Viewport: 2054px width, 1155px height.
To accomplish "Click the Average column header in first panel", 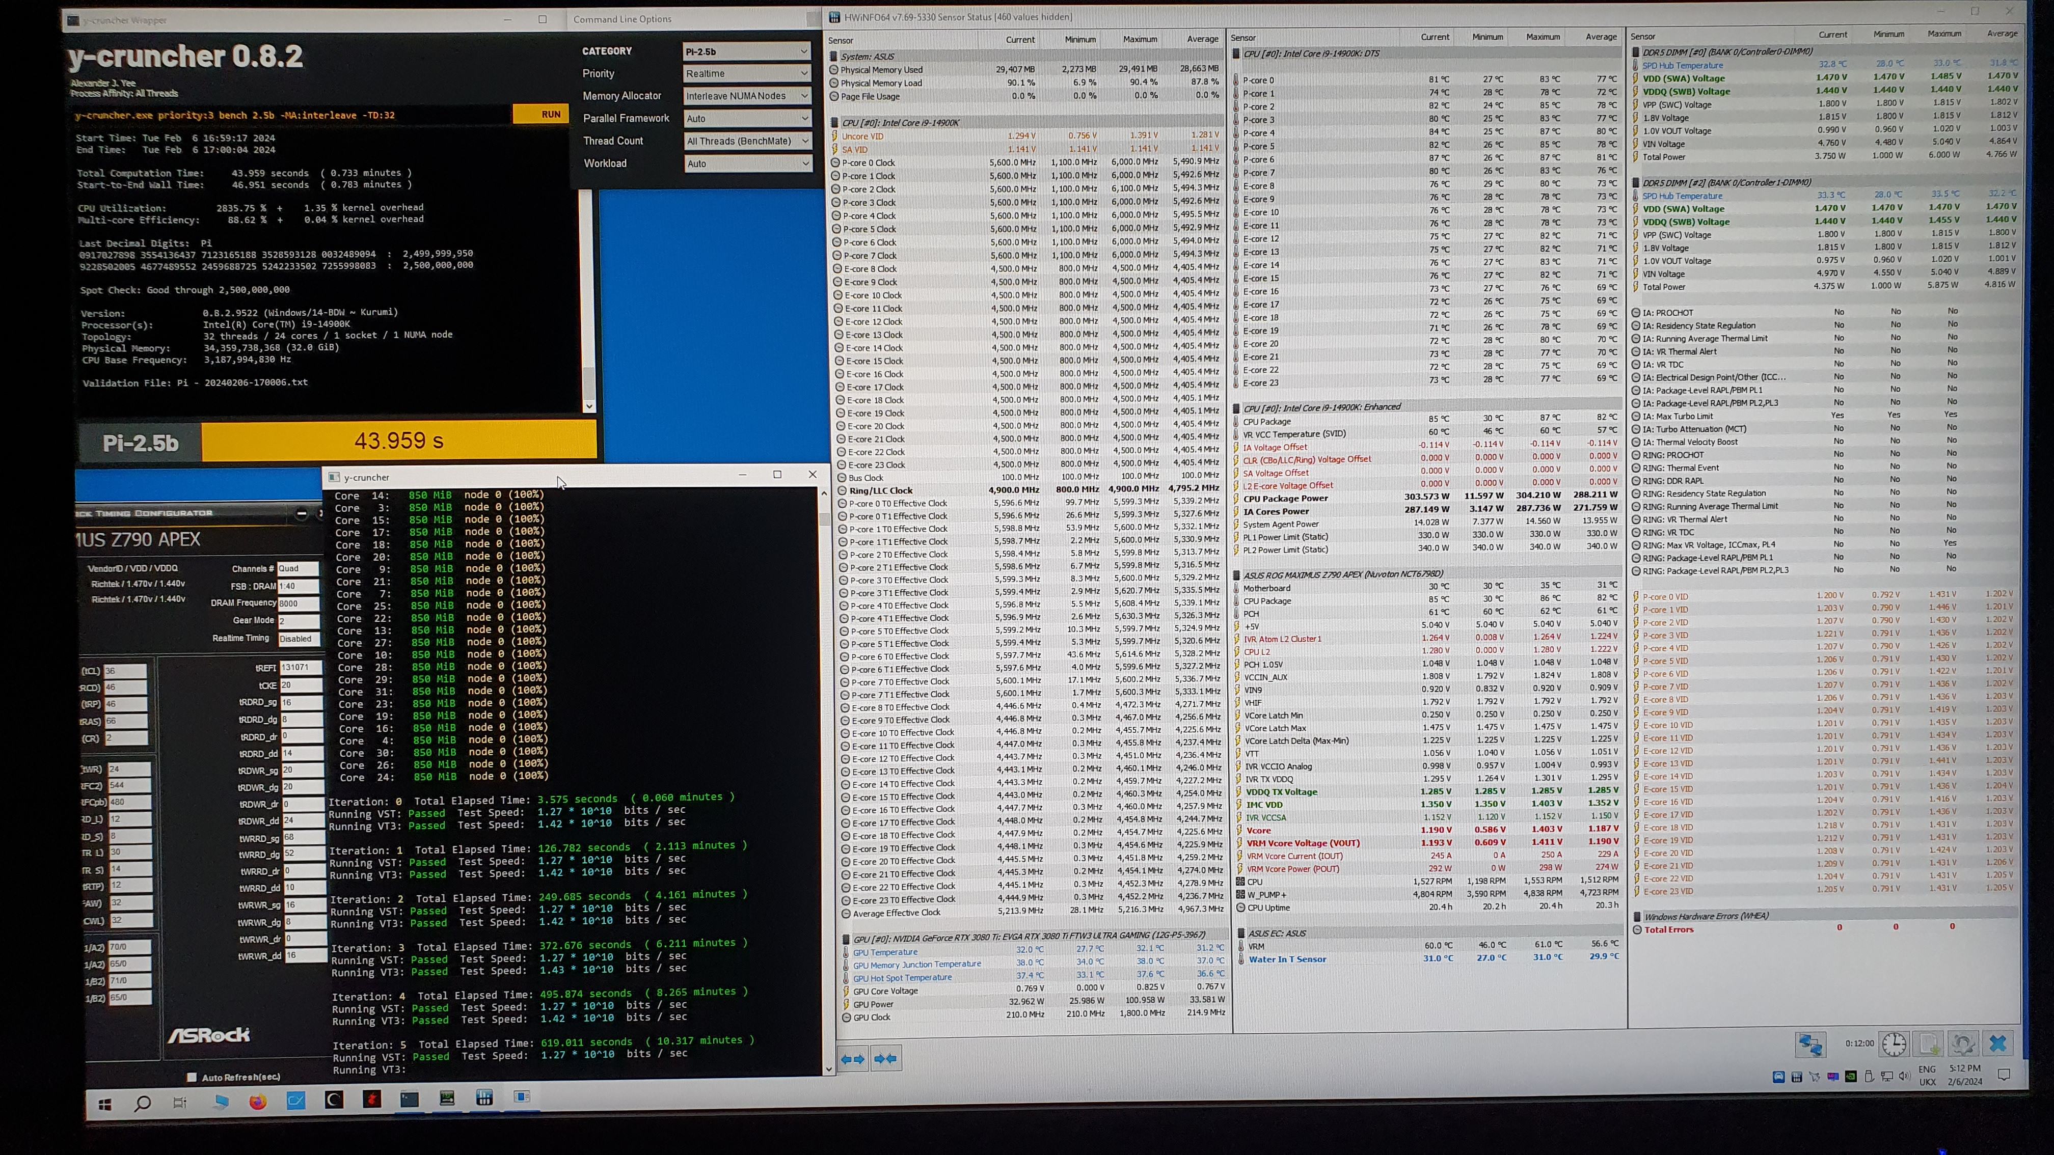I will 1202,39.
